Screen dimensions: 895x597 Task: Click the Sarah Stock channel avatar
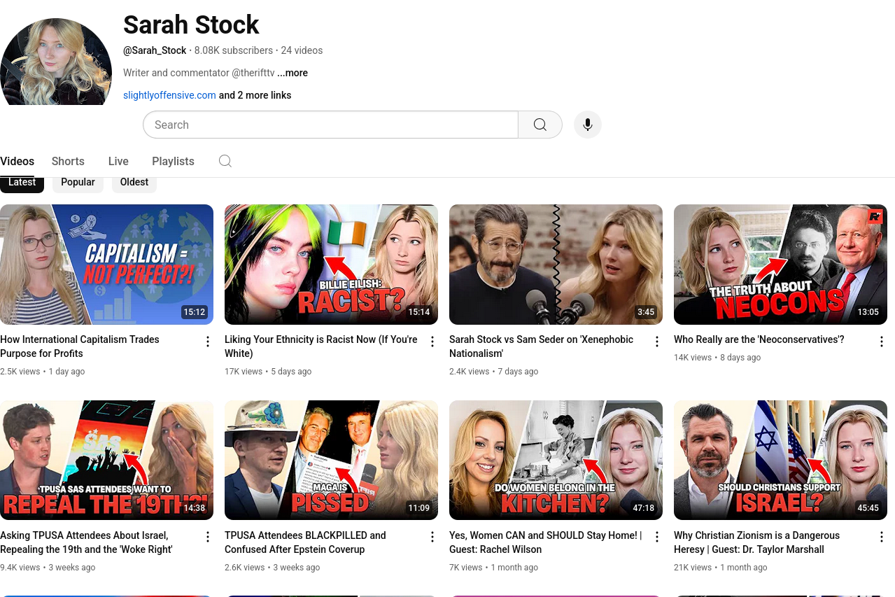coord(56,62)
